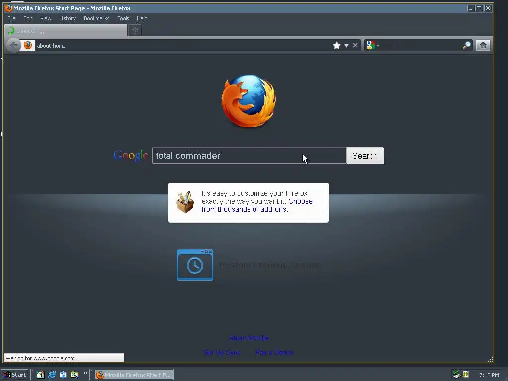Viewport: 508px width, 381px height.
Task: Open the Google search engine selector dropdown
Action: 372,45
